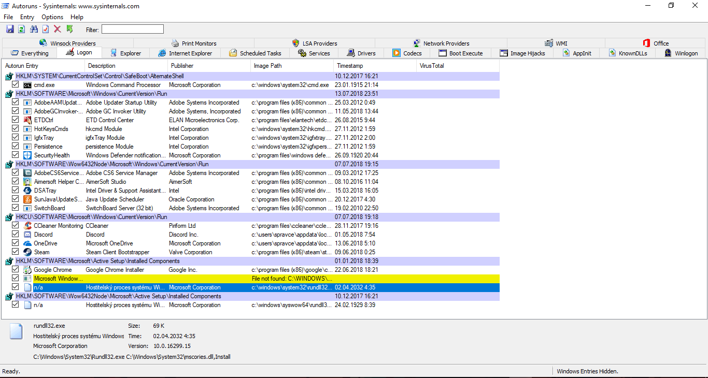Click the "Oracle Corporation" publisher cell
The width and height of the screenshot is (708, 378).
click(x=192, y=199)
